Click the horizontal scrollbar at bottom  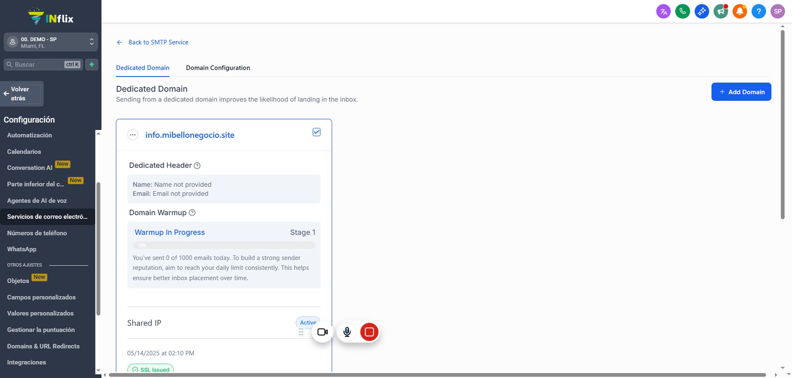coord(438,375)
